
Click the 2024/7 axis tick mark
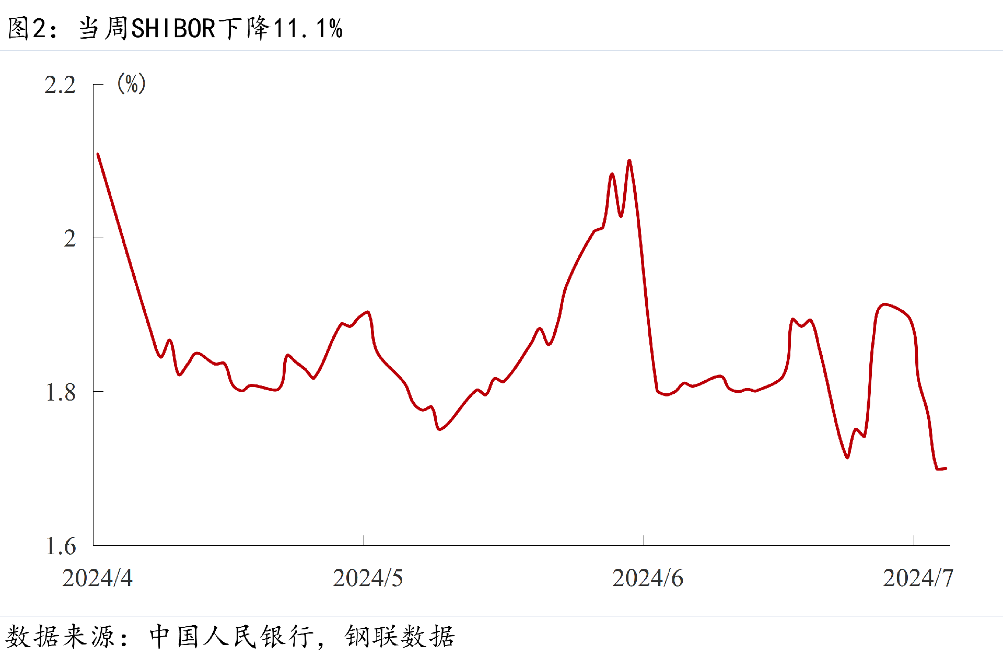tap(914, 540)
